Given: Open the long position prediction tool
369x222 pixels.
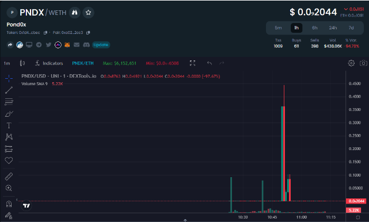Looking at the screenshot, I should pyautogui.click(x=9, y=149).
